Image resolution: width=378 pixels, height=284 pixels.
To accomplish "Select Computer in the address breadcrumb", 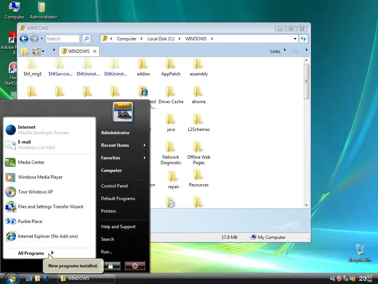I will click(x=126, y=38).
